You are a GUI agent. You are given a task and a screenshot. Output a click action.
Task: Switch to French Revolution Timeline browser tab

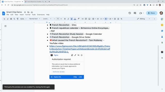(x=36, y=2)
